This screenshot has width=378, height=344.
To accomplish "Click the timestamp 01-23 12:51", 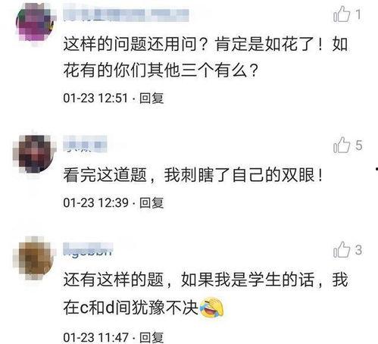I will (x=95, y=98).
